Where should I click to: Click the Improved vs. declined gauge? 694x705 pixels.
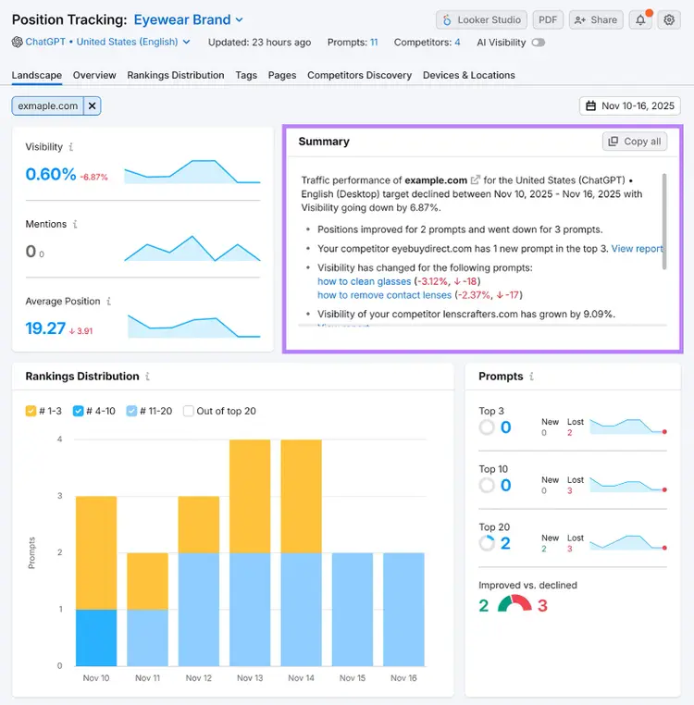click(514, 604)
